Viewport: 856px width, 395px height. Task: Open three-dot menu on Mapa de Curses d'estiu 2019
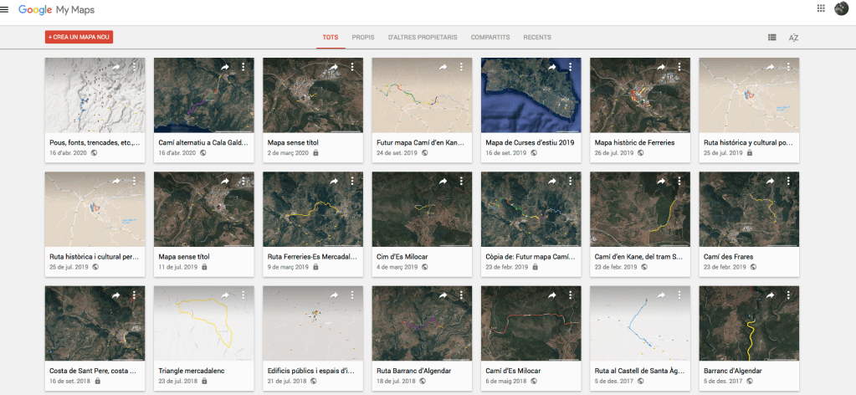click(x=571, y=67)
